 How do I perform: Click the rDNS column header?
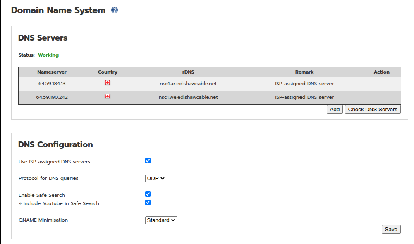pyautogui.click(x=188, y=72)
